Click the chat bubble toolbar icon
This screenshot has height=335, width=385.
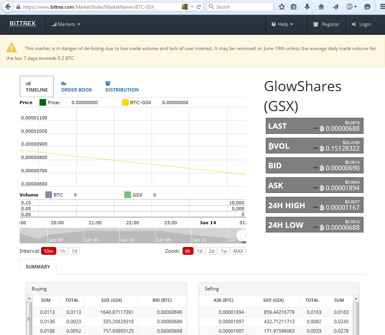click(x=367, y=7)
